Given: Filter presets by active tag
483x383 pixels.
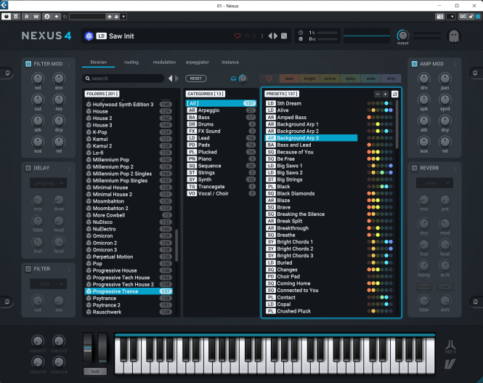Looking at the screenshot, I should pyautogui.click(x=330, y=78).
